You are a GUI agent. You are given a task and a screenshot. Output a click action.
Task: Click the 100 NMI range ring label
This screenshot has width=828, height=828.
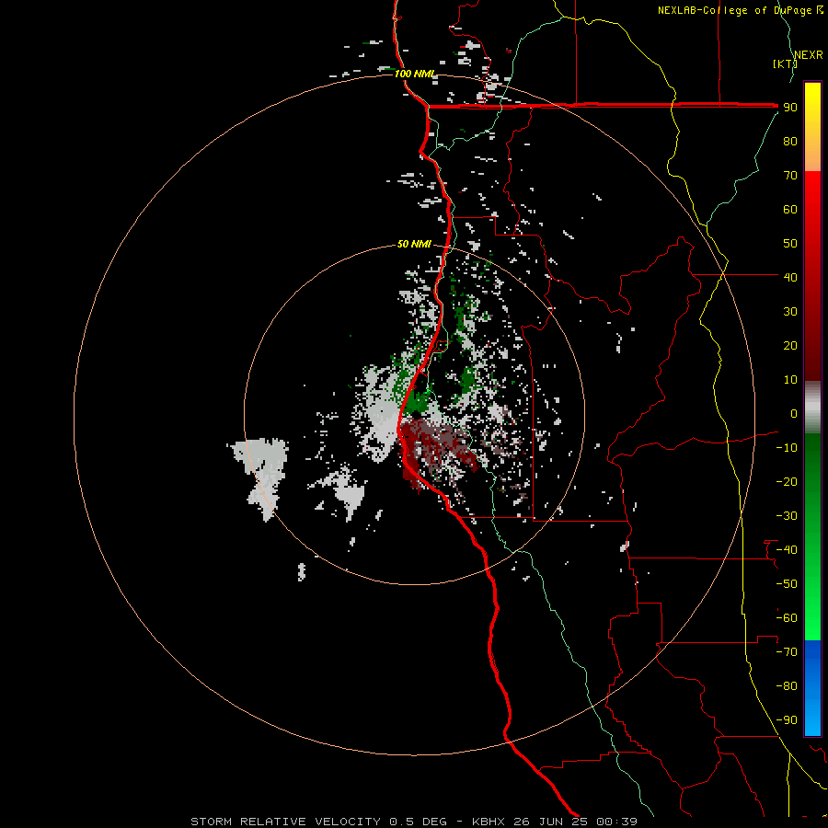coord(415,74)
